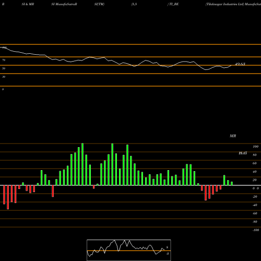This screenshot has height=261, width=261.
Task: Click the 'SI(TM)' header text
Action: click(99, 4)
